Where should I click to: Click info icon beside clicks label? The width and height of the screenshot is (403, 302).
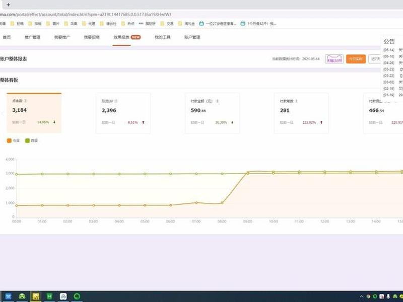coord(26,101)
